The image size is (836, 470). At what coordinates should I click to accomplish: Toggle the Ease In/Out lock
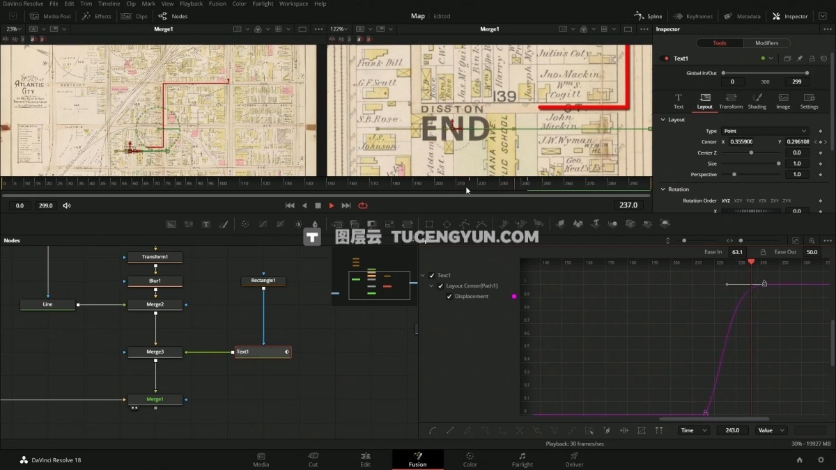[x=763, y=252]
